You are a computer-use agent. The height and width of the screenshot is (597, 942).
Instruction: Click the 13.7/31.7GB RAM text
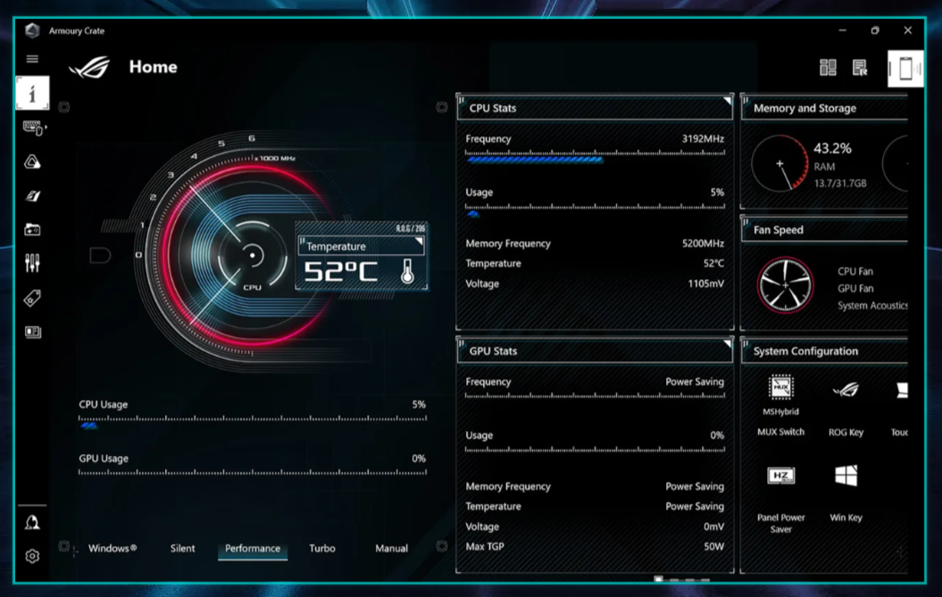point(840,183)
